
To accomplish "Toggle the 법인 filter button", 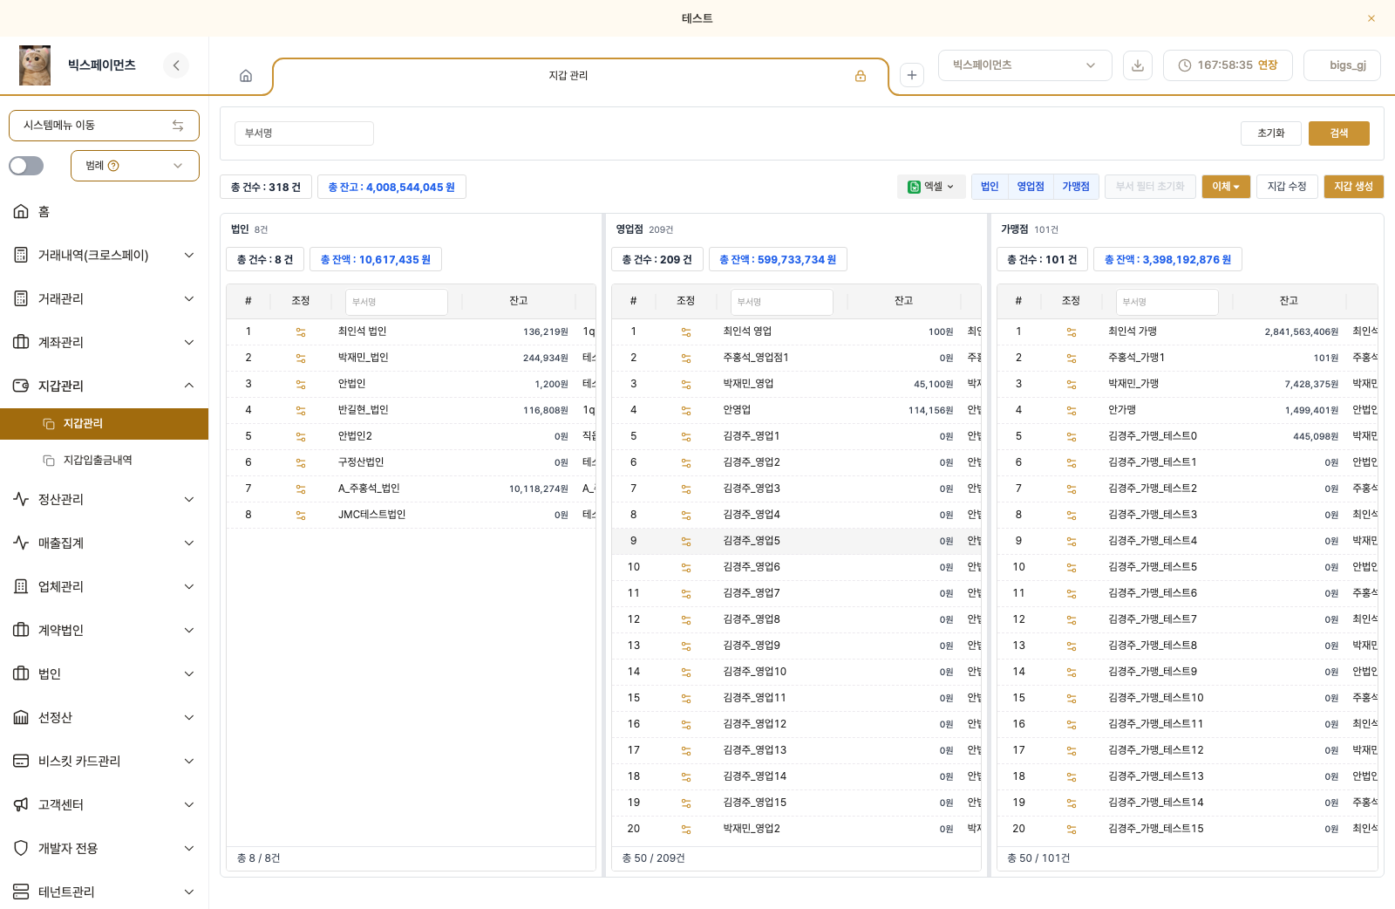I will [x=990, y=187].
